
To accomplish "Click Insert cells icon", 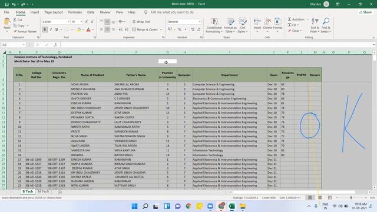I will [257, 22].
